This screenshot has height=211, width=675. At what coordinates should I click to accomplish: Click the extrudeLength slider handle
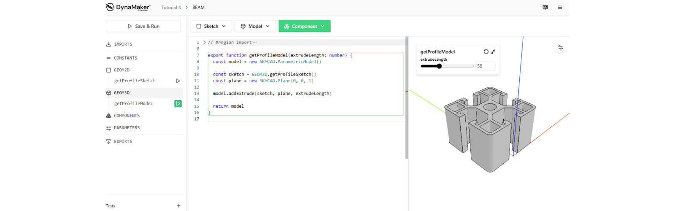(439, 66)
